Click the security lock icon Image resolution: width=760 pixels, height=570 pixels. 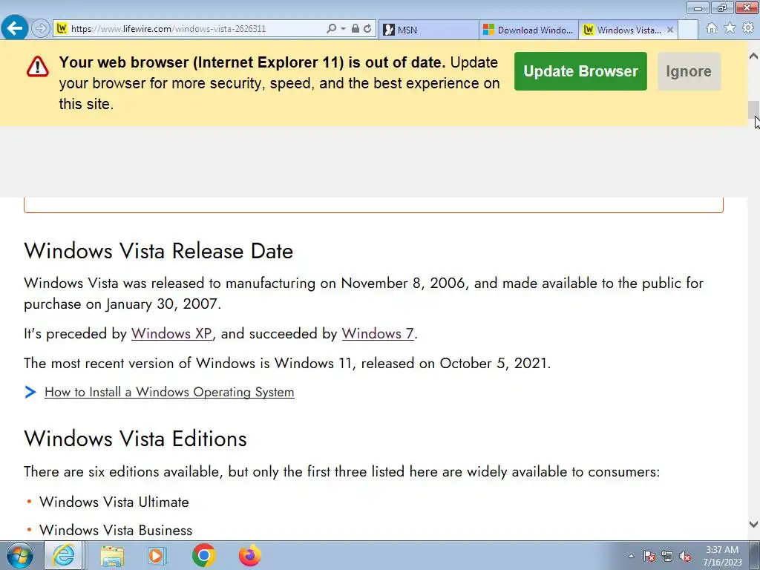tap(356, 29)
